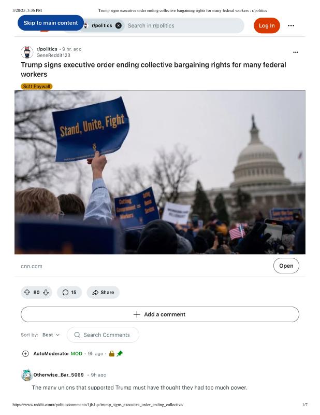Click the Soft Paywall flair tag
The width and height of the screenshot is (320, 415).
[x=37, y=86]
